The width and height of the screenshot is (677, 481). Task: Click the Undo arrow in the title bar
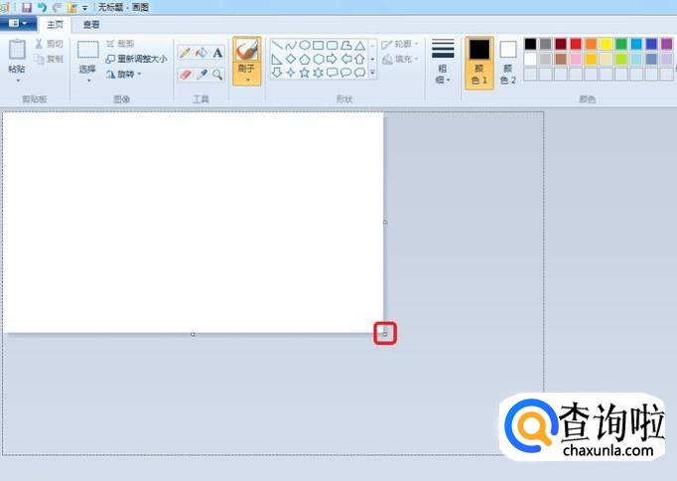coord(43,7)
